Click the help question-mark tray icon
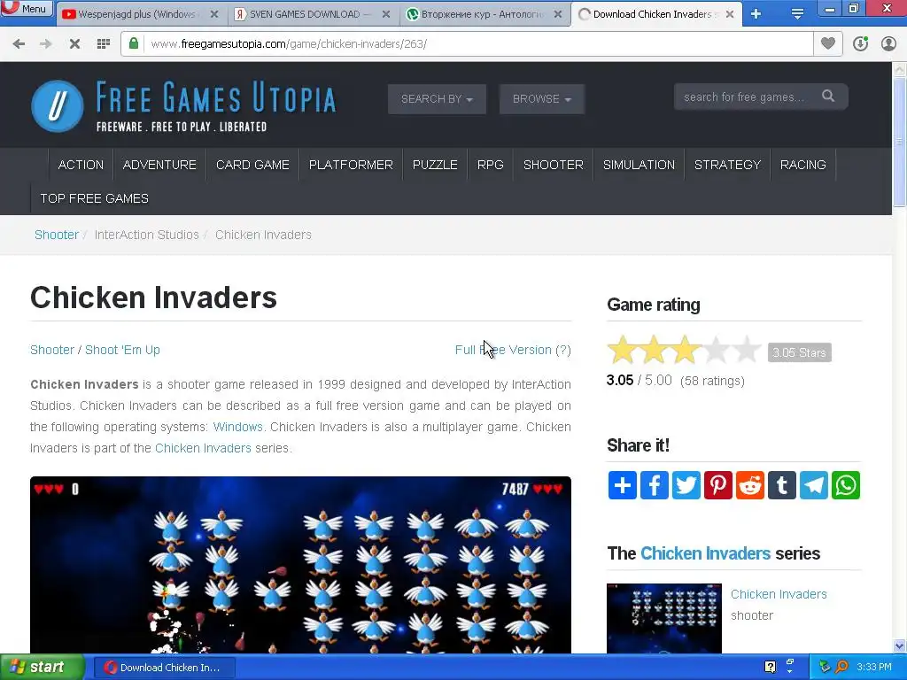This screenshot has height=680, width=907. (x=770, y=667)
